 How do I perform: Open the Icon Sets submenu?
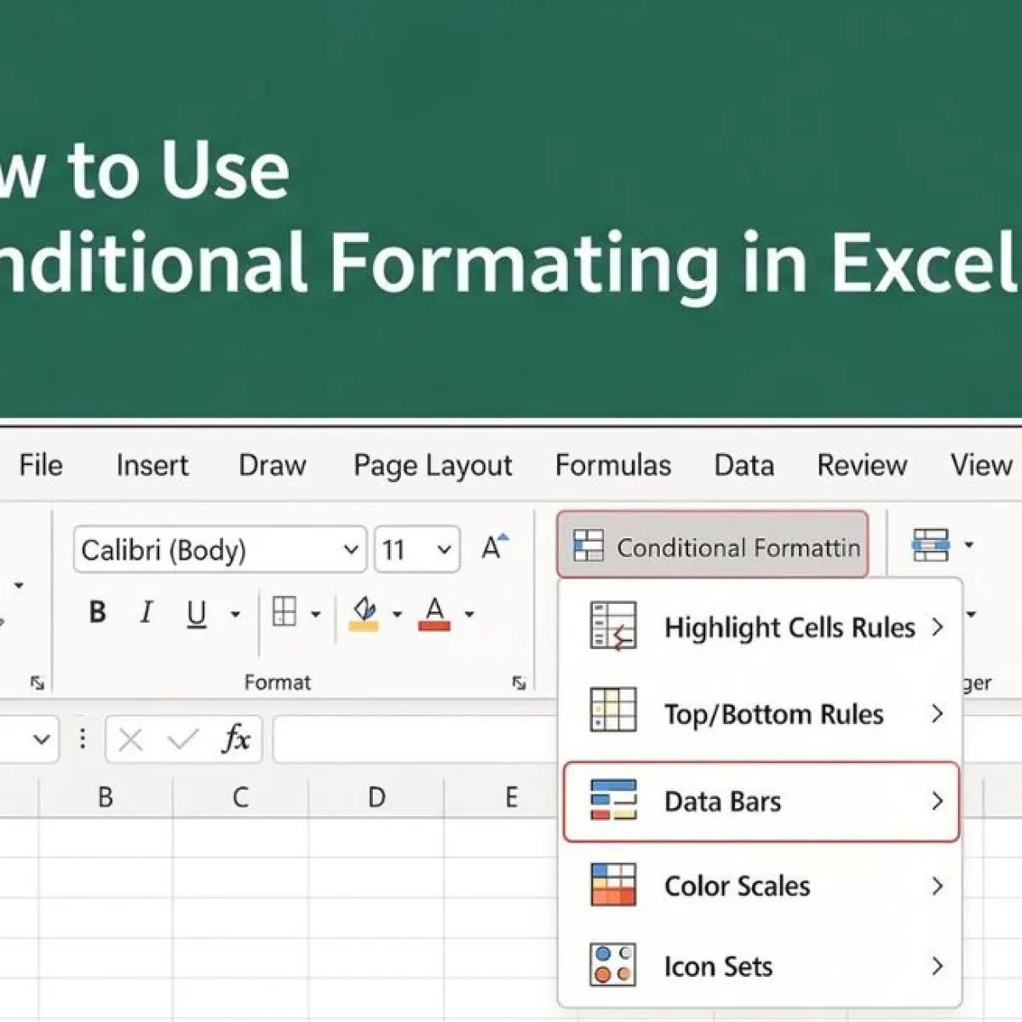click(760, 966)
